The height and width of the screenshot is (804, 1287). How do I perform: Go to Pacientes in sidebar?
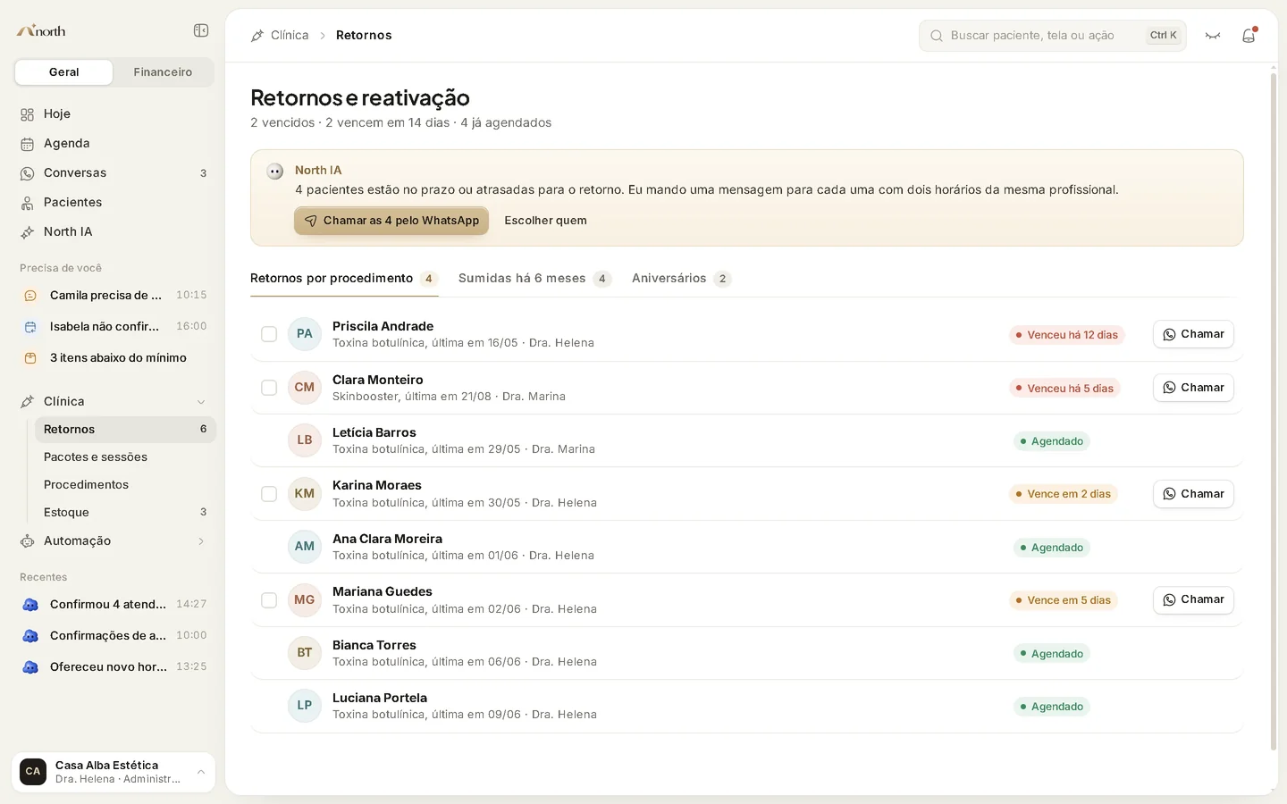(x=114, y=202)
